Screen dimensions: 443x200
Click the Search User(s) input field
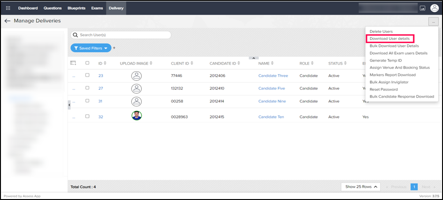122,35
